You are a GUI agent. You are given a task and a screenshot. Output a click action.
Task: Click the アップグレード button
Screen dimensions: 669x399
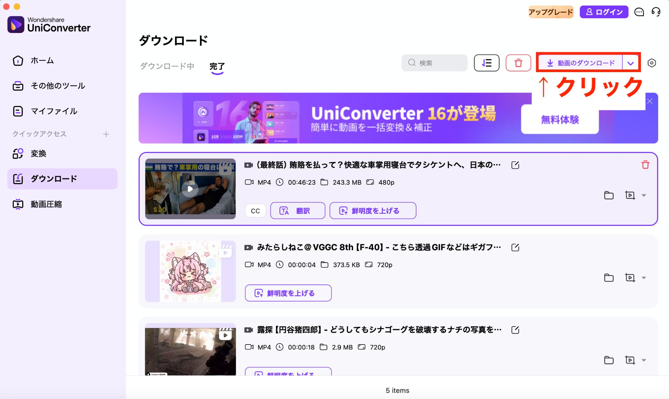pos(551,12)
